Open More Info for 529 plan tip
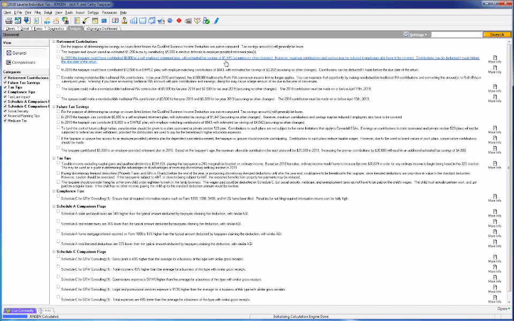The width and height of the screenshot is (514, 321). click(494, 129)
